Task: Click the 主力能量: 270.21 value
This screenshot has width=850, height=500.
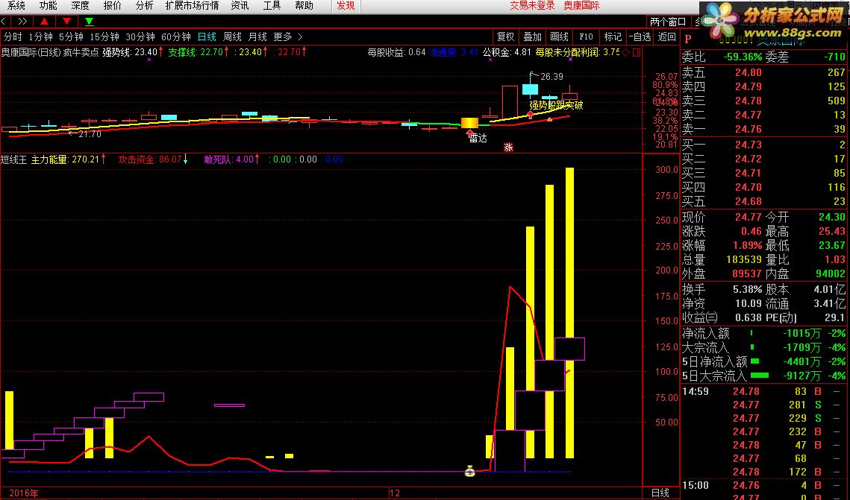Action: [x=66, y=159]
